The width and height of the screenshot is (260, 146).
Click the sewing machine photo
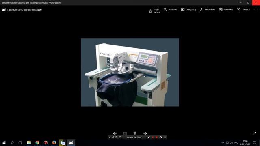point(130,72)
